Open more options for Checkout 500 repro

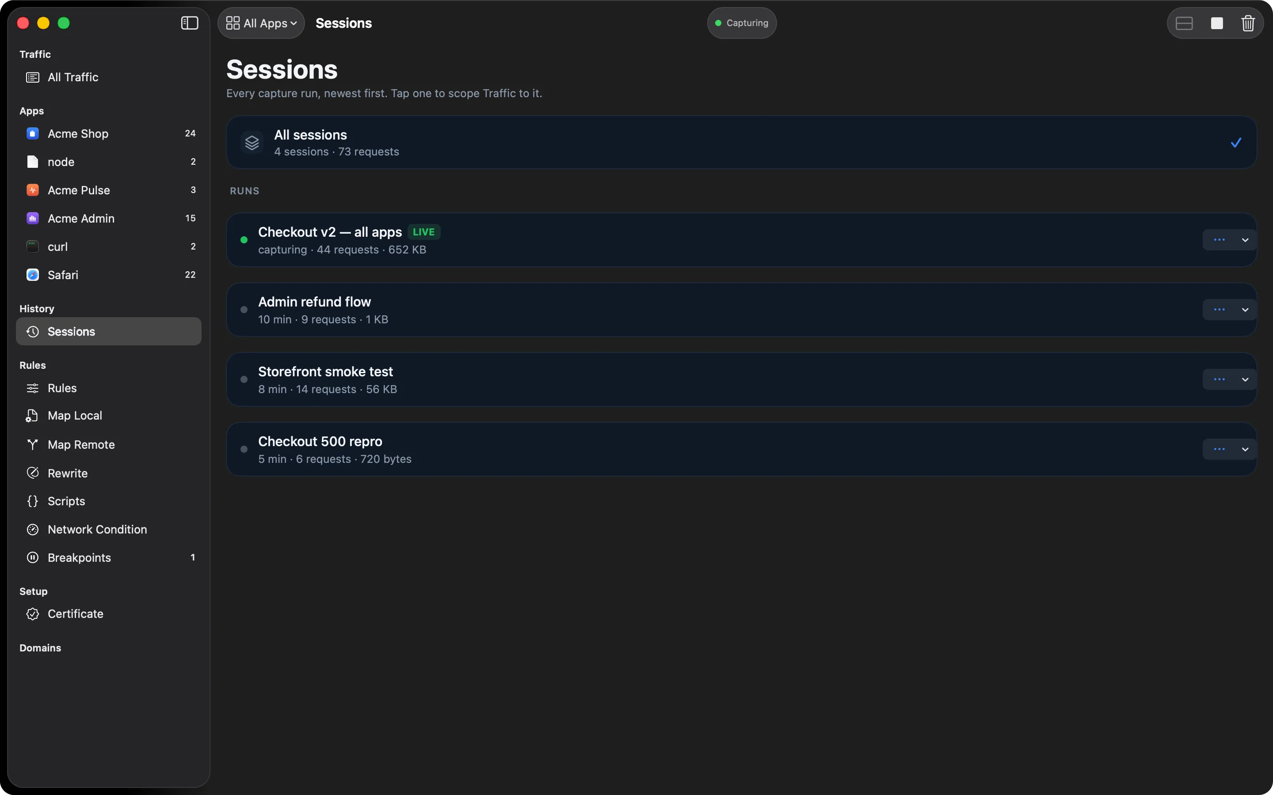(1220, 450)
